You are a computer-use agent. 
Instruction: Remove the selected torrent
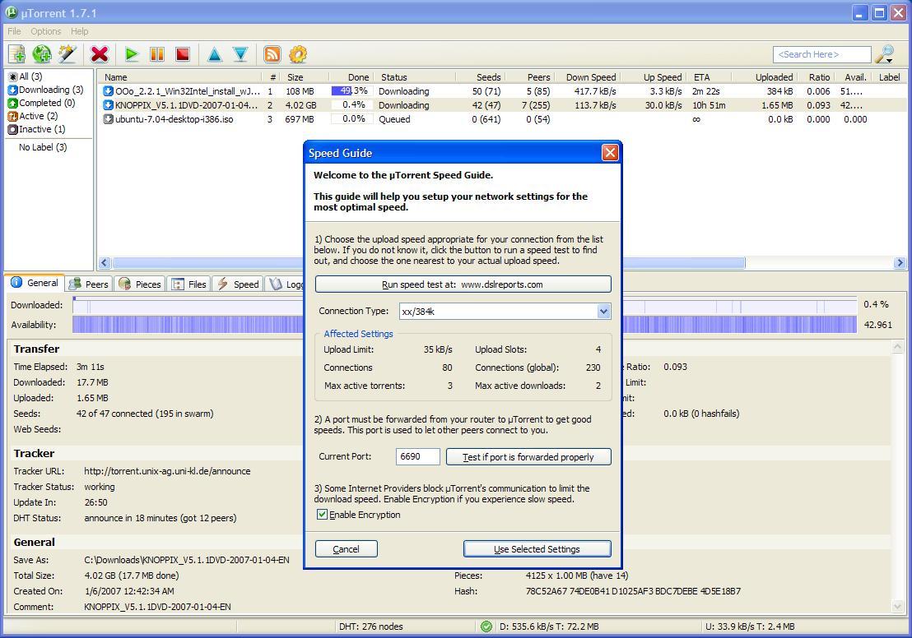pos(100,54)
